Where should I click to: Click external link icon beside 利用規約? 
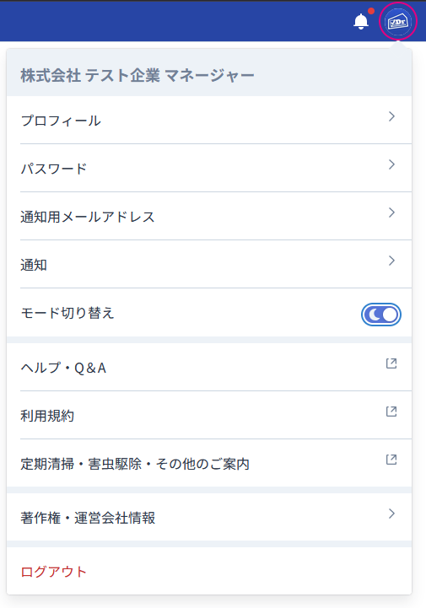(x=391, y=412)
